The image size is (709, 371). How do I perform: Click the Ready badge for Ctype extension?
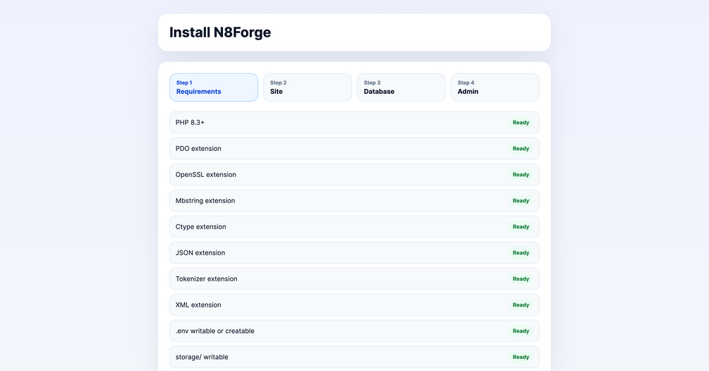[x=521, y=227]
